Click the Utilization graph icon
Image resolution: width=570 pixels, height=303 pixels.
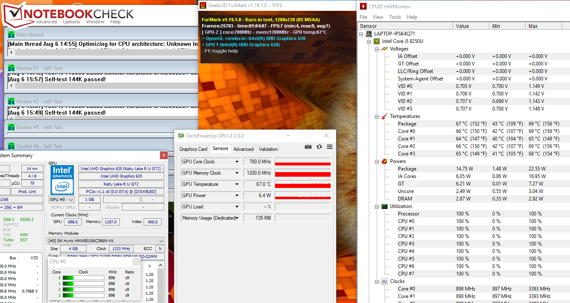click(384, 206)
